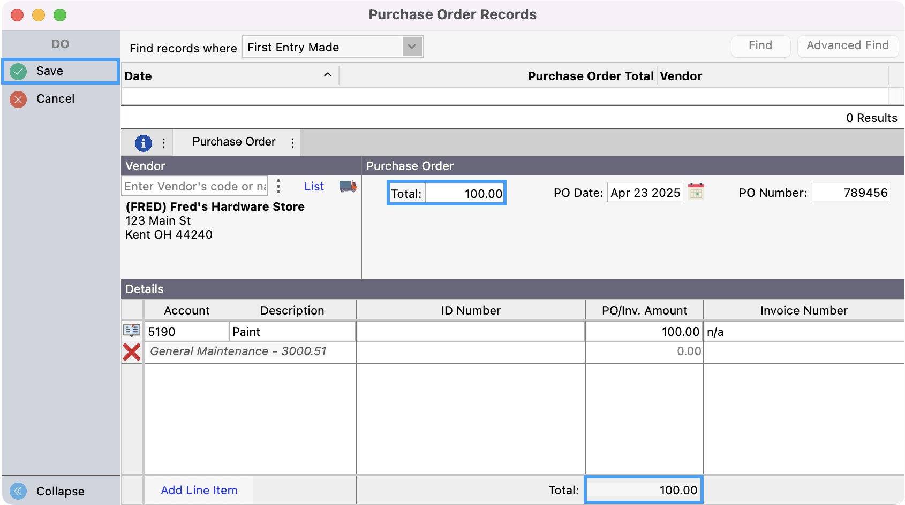Viewport: 905px width, 505px height.
Task: Open options menu beside the info icon
Action: (x=164, y=143)
